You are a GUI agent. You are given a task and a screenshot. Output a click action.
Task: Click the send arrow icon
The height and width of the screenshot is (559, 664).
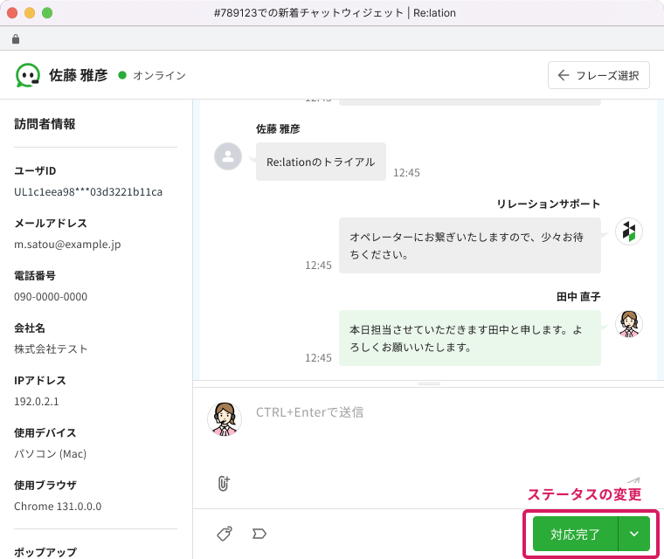[x=633, y=481]
